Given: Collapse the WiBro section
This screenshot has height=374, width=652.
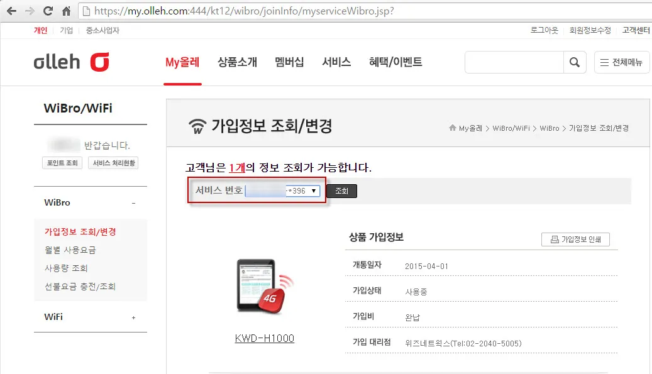Looking at the screenshot, I should pos(133,202).
